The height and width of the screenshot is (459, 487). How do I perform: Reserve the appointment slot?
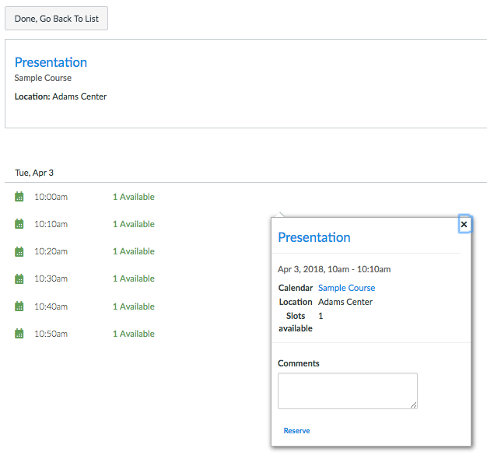[296, 430]
